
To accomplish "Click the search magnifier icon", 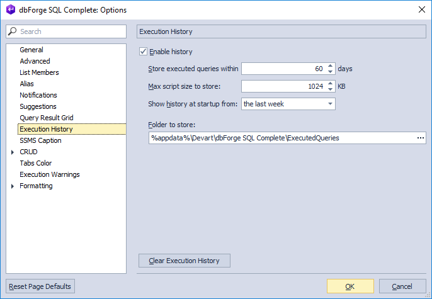I will click(13, 31).
